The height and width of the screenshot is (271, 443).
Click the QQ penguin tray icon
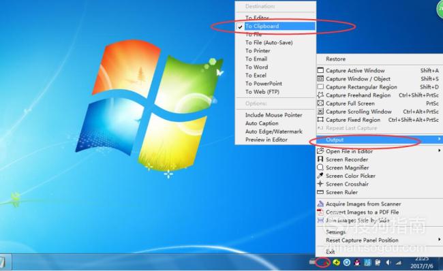tap(357, 263)
